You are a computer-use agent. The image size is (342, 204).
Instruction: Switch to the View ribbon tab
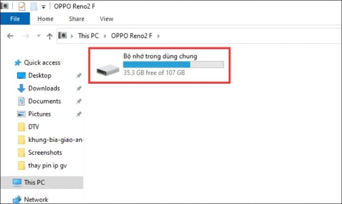107,19
